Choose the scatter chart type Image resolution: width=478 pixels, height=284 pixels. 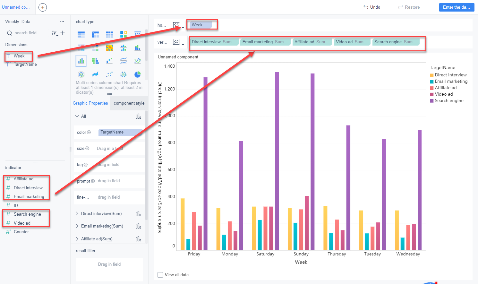coord(109,74)
